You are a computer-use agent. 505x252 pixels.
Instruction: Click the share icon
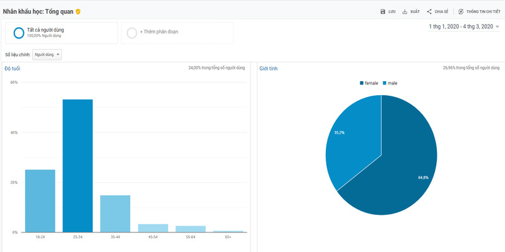(x=429, y=11)
